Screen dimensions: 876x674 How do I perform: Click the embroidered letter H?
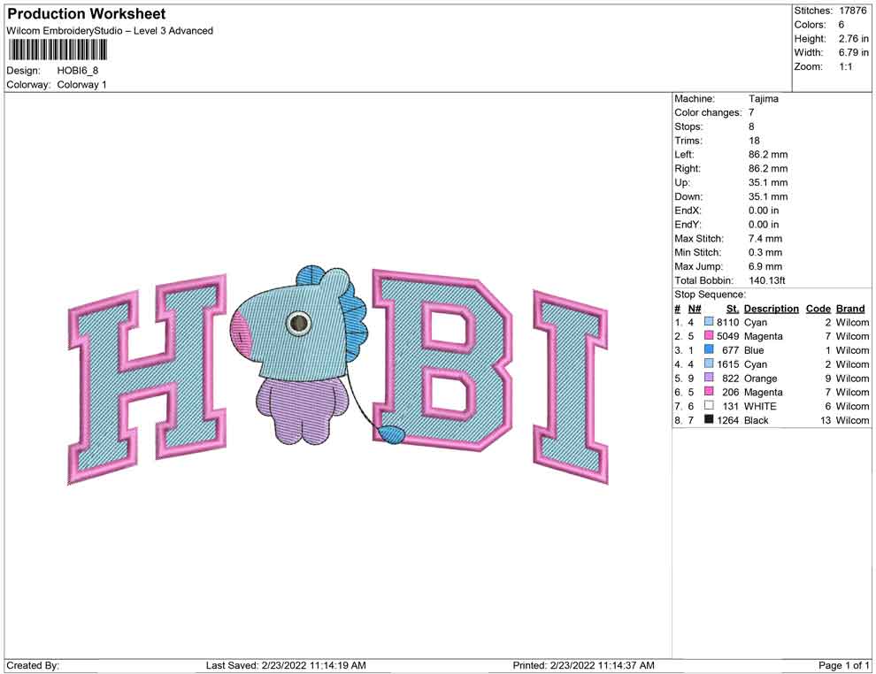coord(148,379)
